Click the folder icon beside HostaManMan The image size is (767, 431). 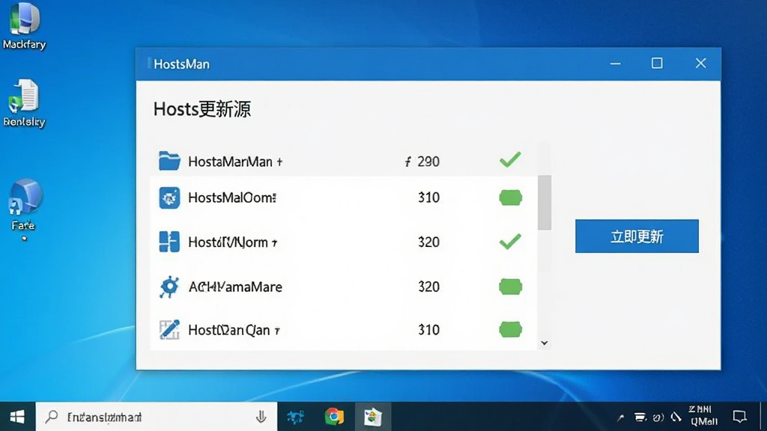tap(169, 161)
